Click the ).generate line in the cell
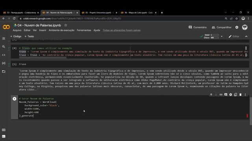The height and width of the screenshot is (141, 252). point(26,116)
